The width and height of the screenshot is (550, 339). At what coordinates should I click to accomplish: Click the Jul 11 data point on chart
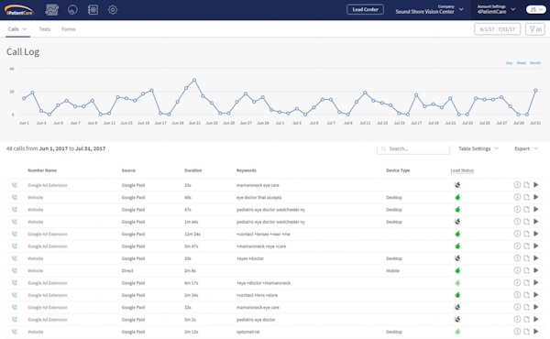point(365,93)
